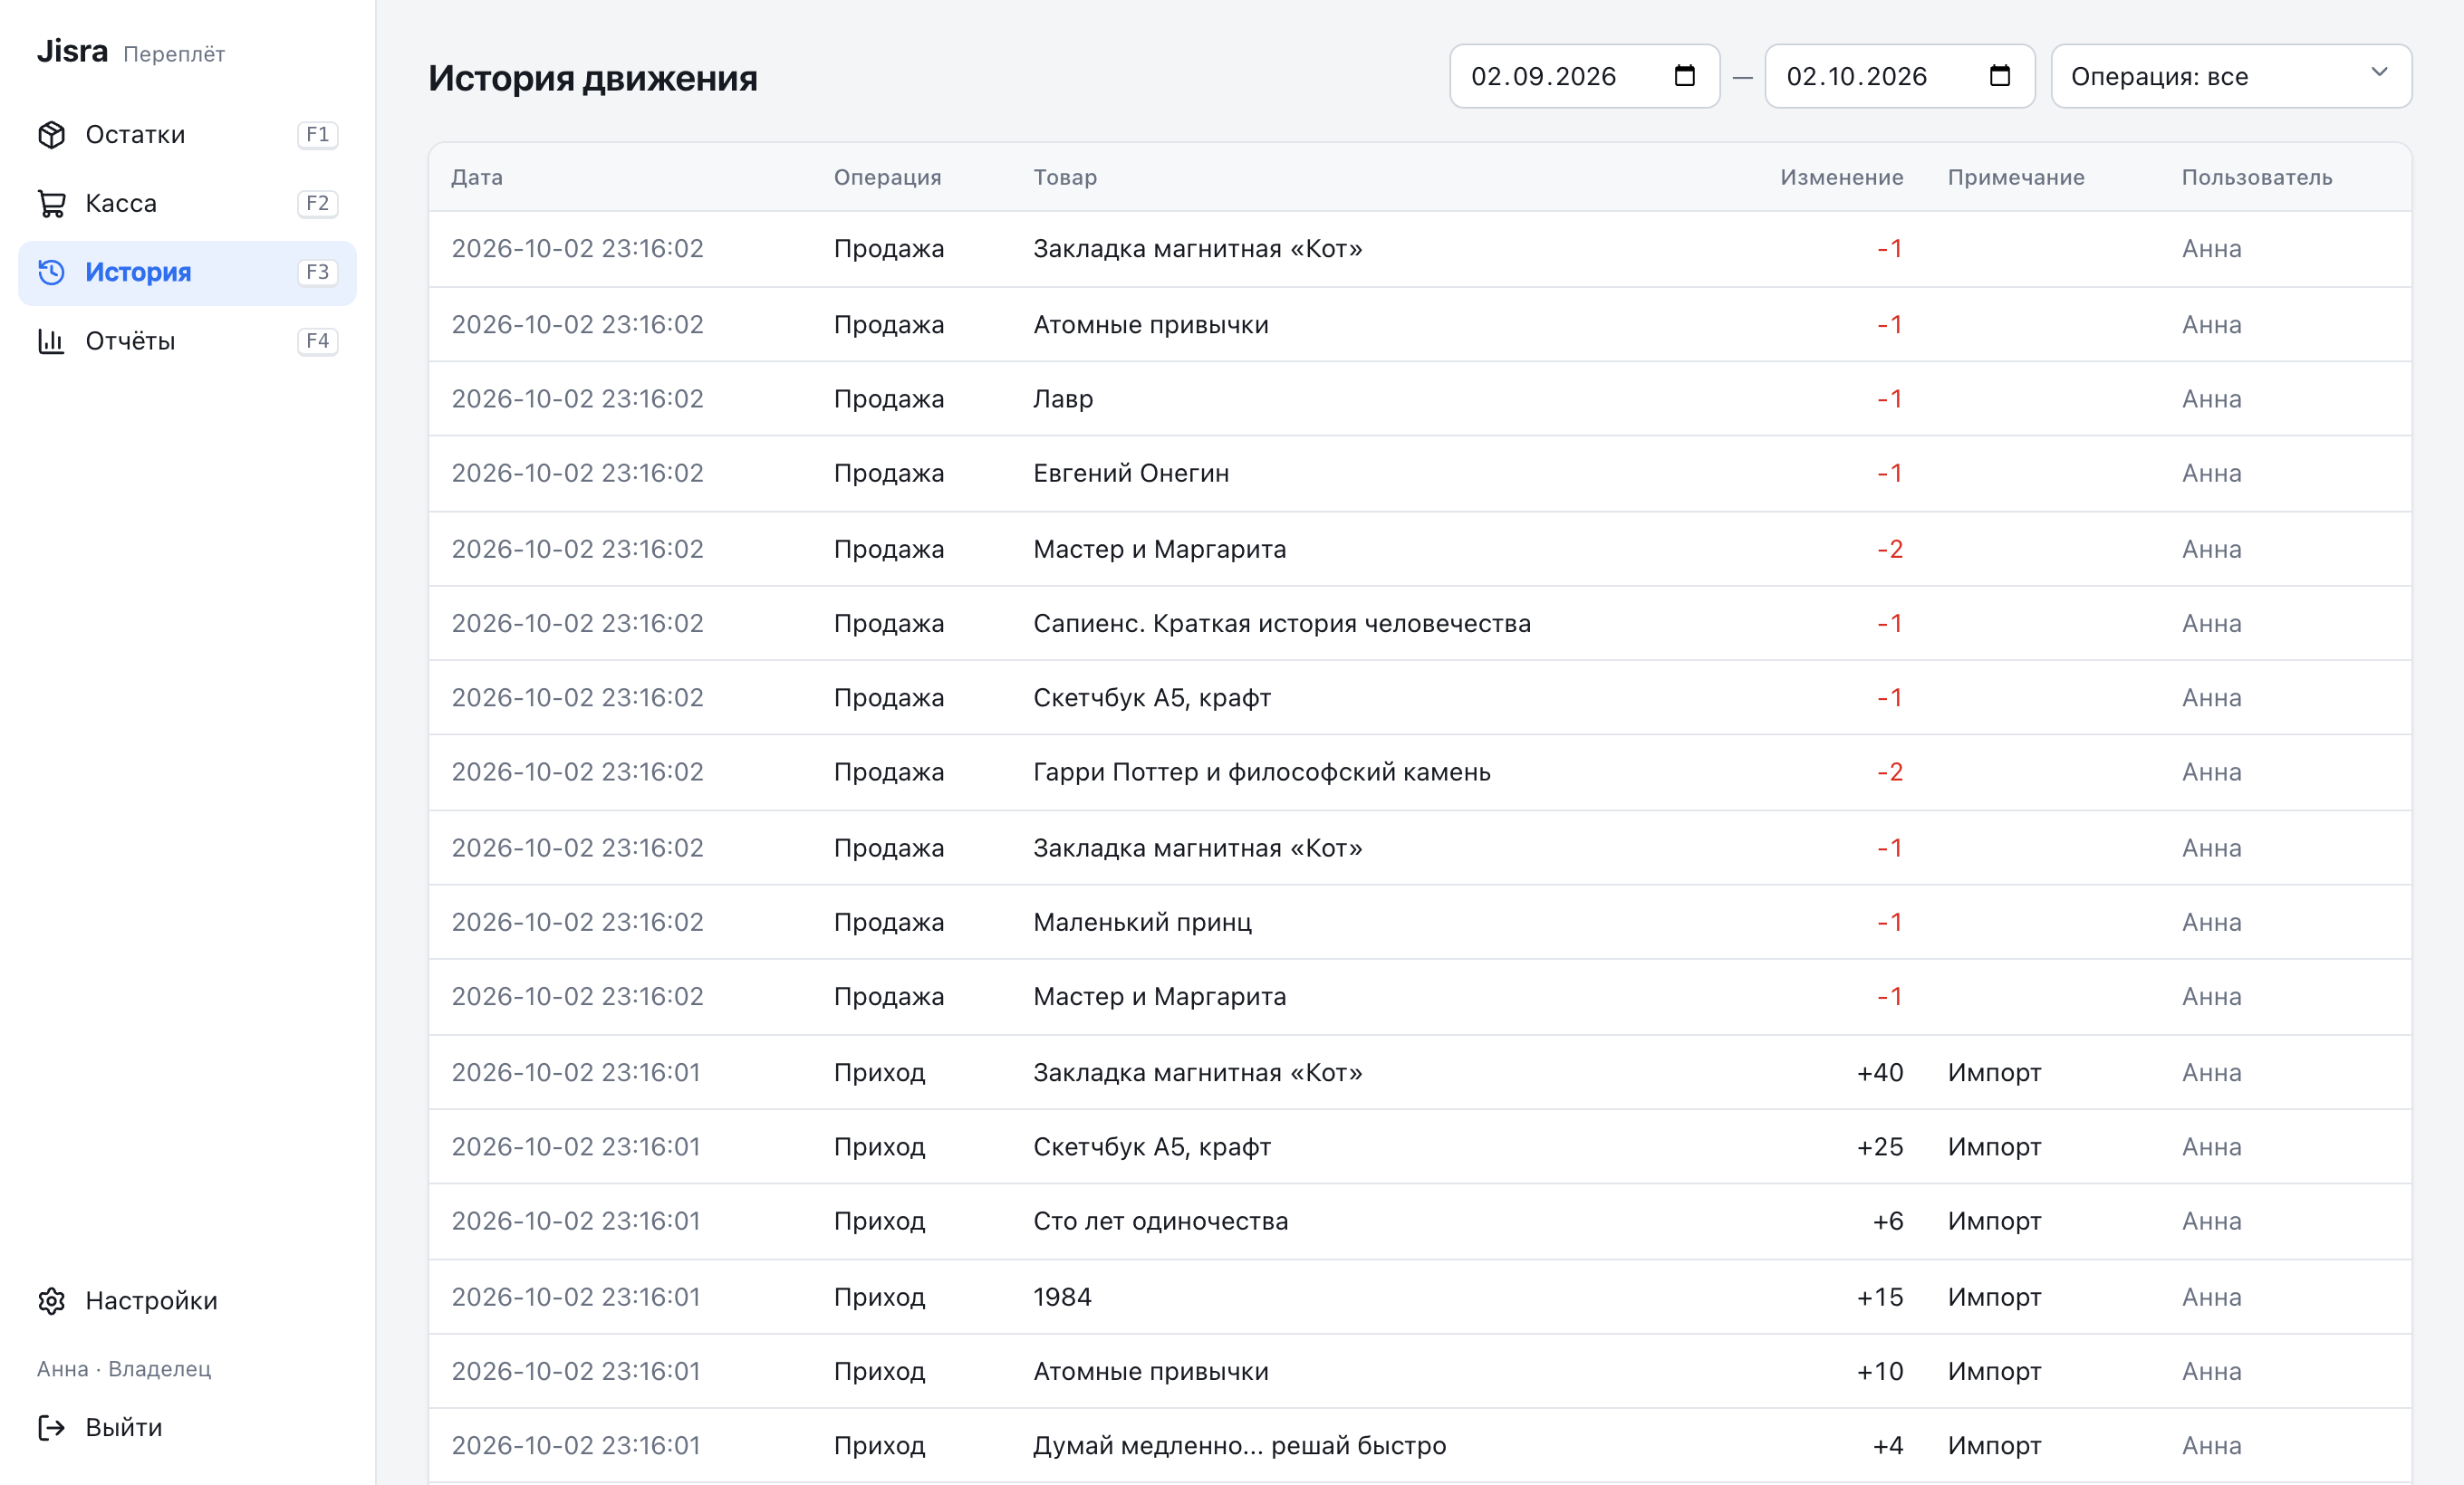The width and height of the screenshot is (2464, 1485).
Task: Click the Выйти logout button
Action: pos(187,1427)
